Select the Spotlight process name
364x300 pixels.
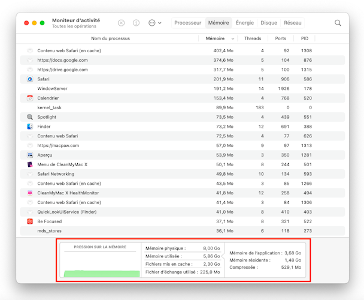coord(47,117)
